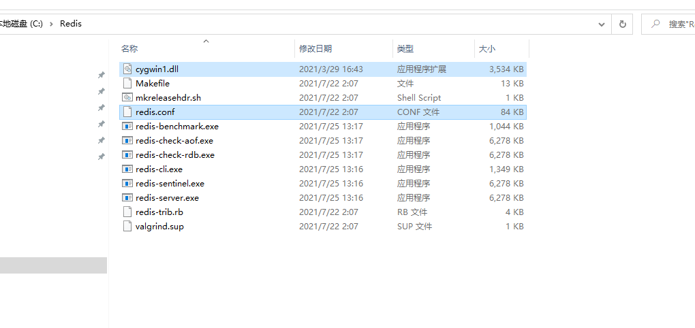Click the Shell Script type cell
The image size is (695, 328).
click(x=419, y=97)
